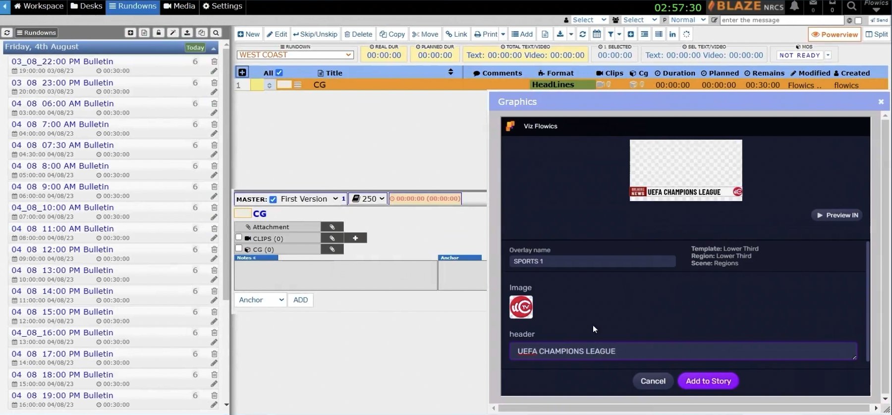Click the plus icon in story table header

242,72
